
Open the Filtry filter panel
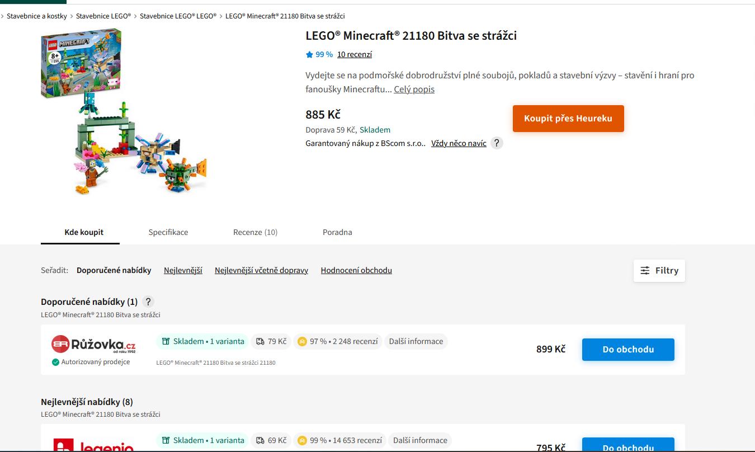[659, 271]
